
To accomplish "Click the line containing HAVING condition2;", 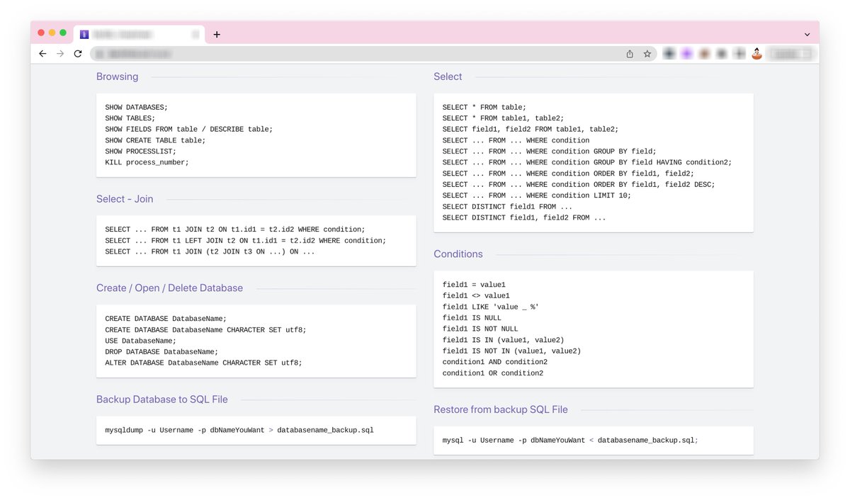I will 587,162.
